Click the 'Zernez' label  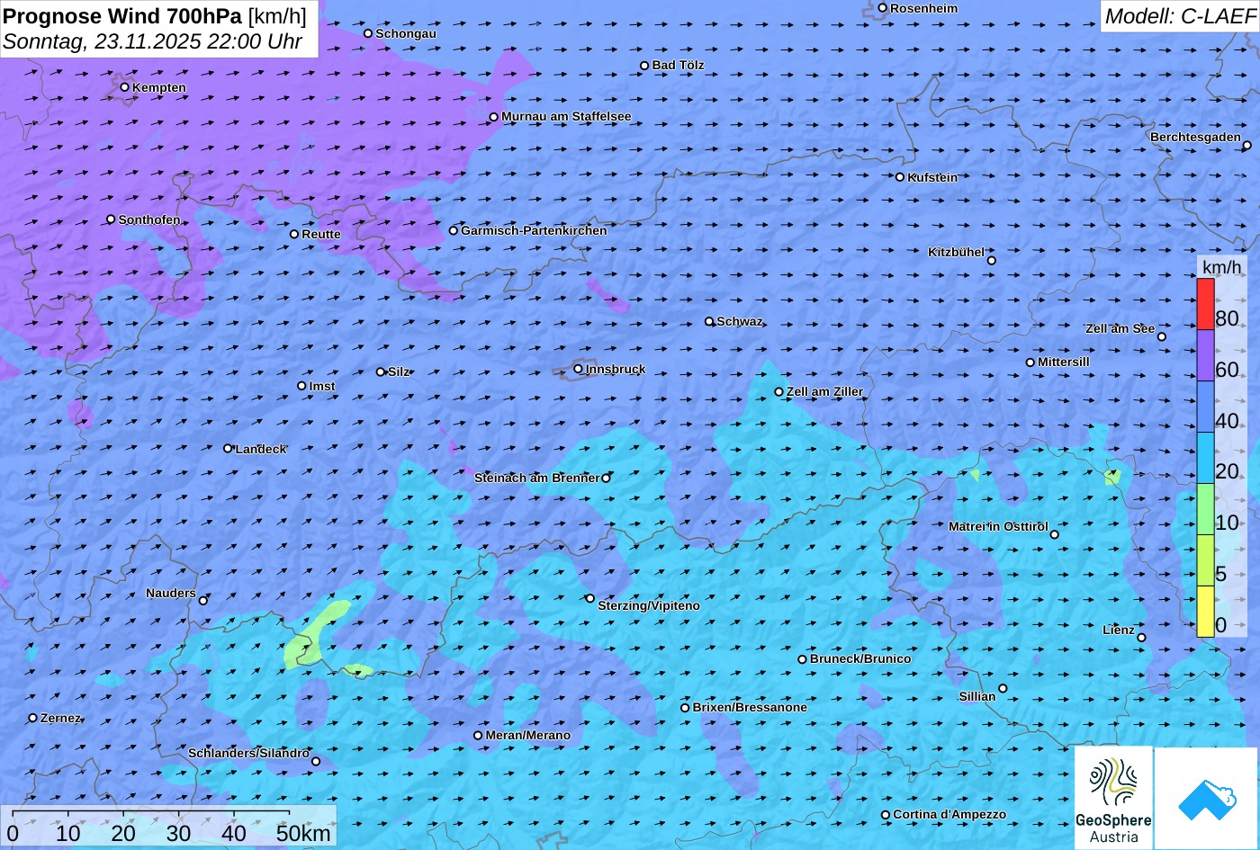coord(61,718)
